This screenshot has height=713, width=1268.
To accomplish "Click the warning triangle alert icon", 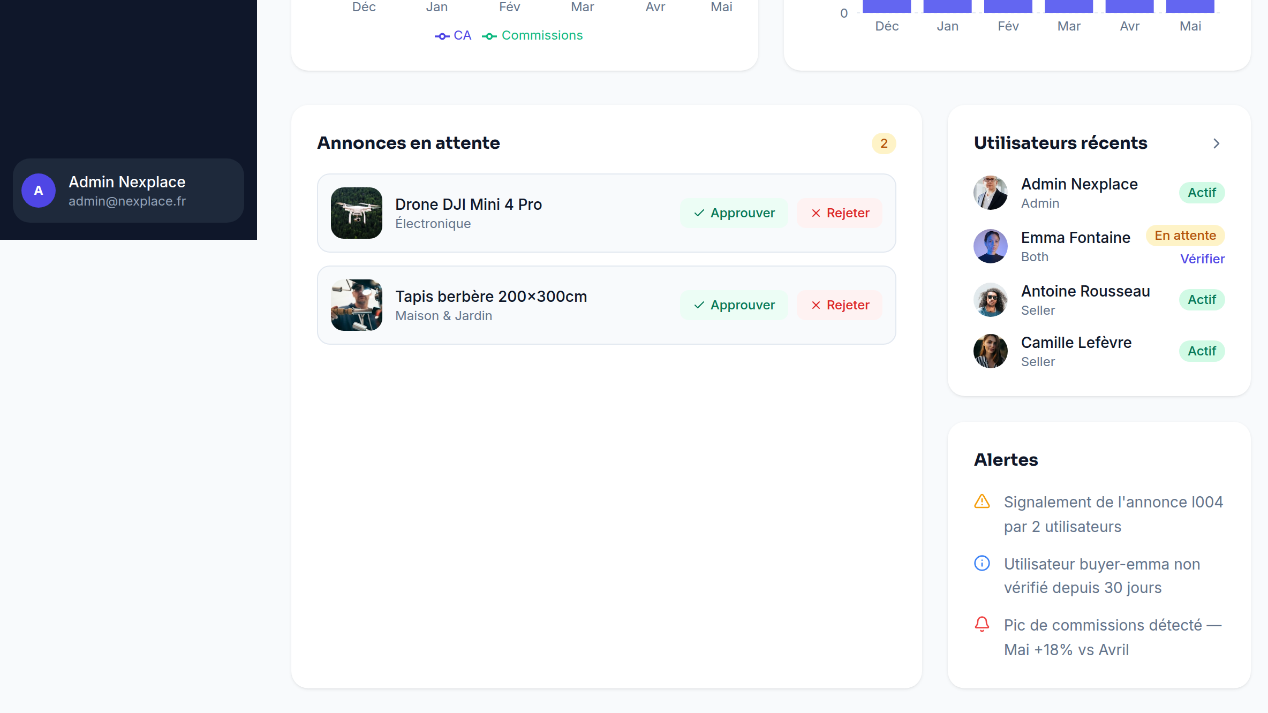I will pos(982,502).
